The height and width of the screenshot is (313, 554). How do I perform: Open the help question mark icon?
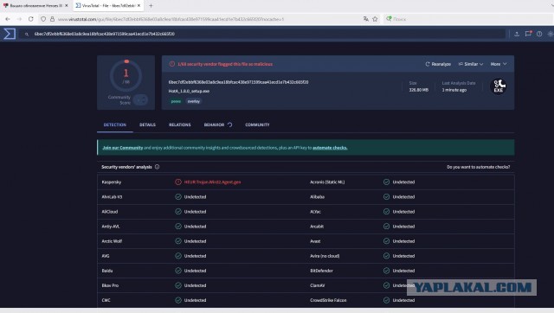539,34
